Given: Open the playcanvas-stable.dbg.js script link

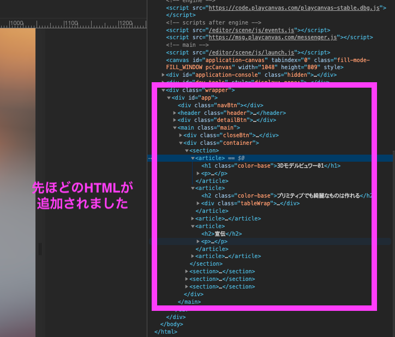Looking at the screenshot, I should tap(294, 8).
